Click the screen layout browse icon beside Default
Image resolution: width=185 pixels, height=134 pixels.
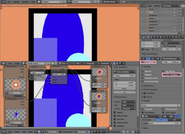tap(40, 2)
